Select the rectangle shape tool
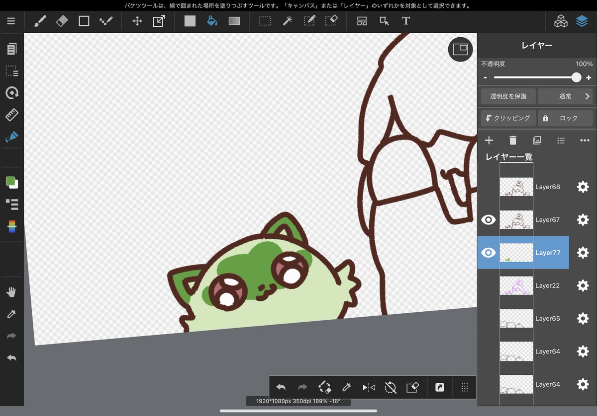Viewport: 597px width, 416px height. [84, 21]
